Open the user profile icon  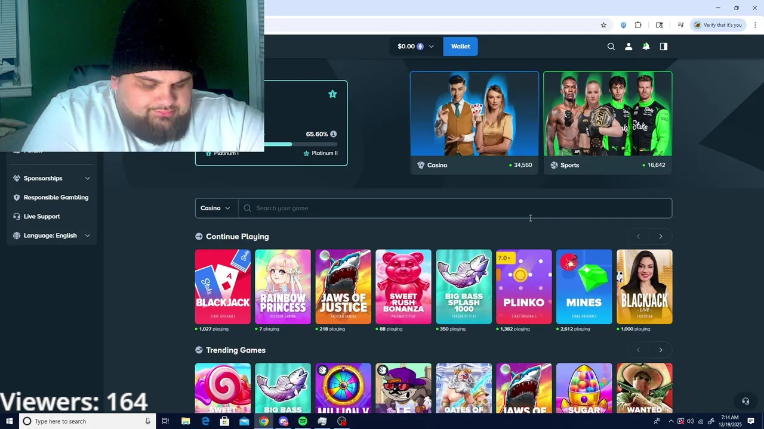629,46
